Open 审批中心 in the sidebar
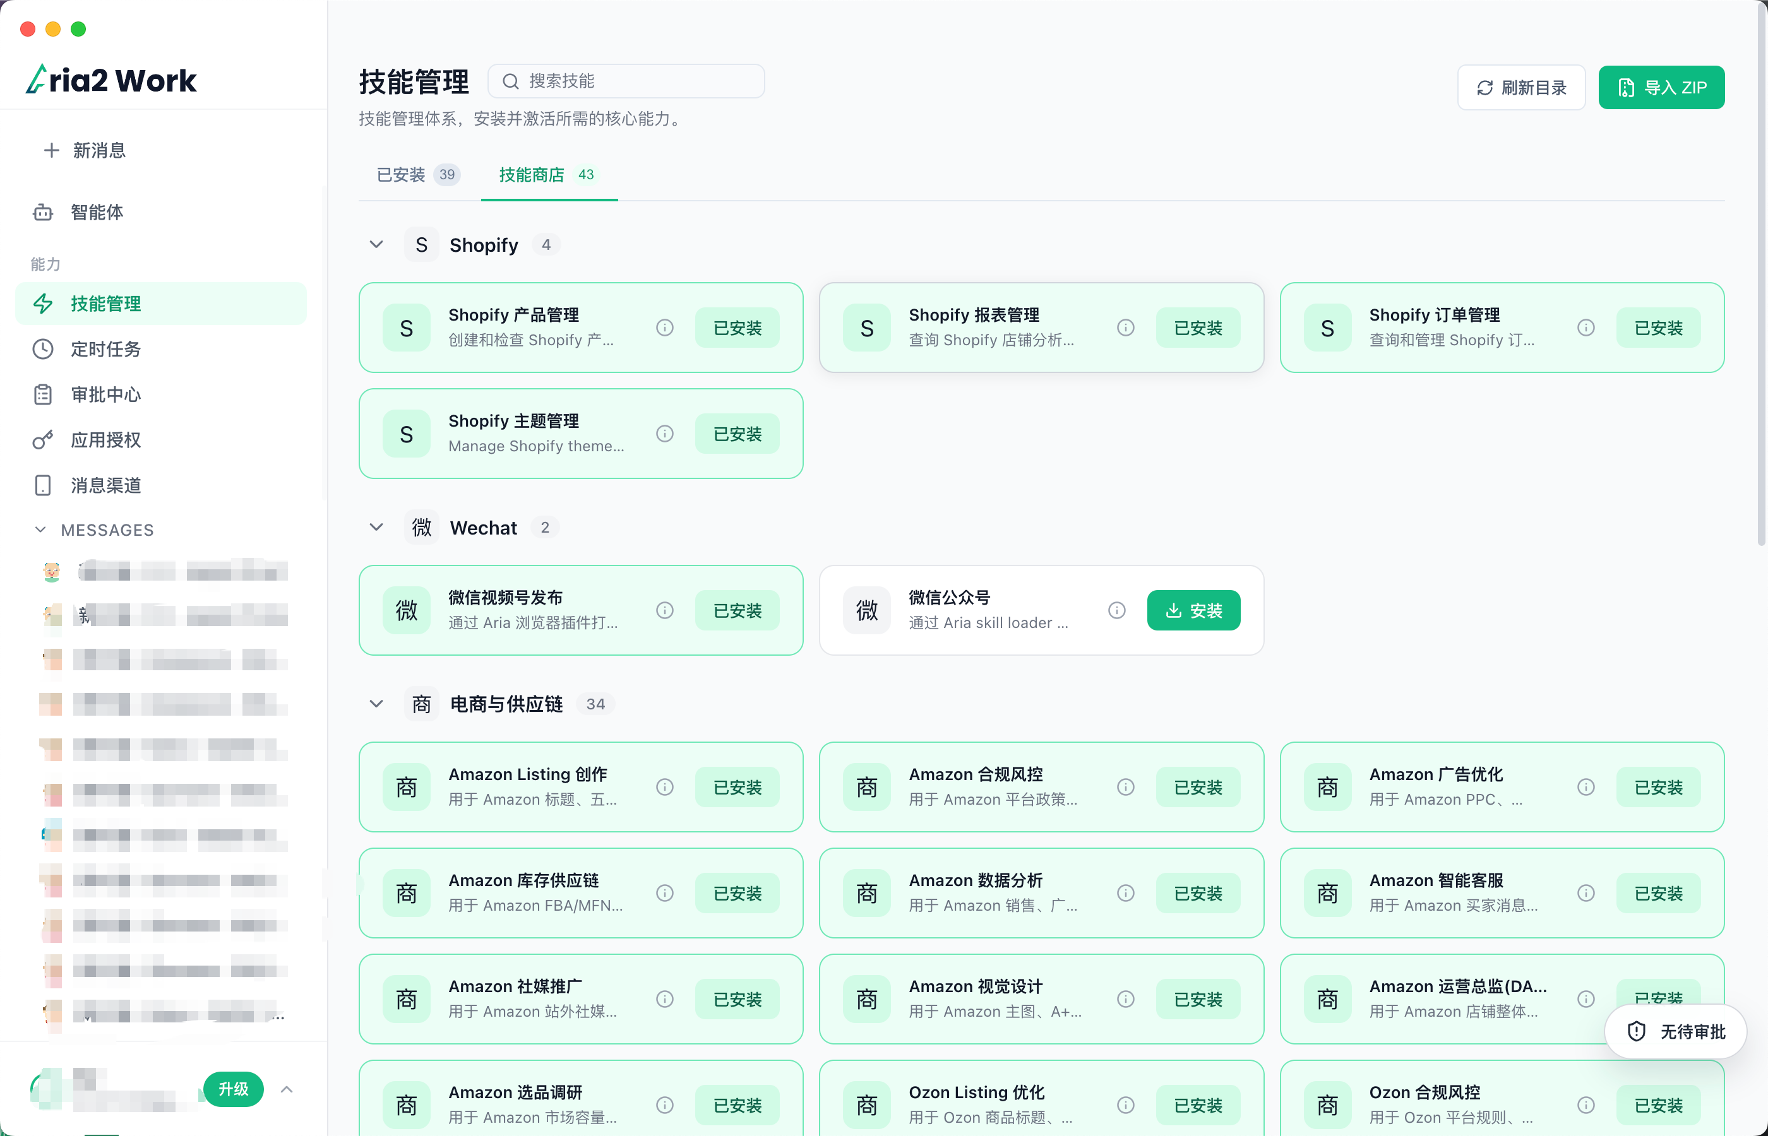 161,394
